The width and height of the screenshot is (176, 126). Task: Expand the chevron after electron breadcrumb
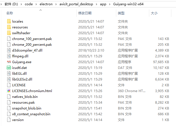[56, 4]
